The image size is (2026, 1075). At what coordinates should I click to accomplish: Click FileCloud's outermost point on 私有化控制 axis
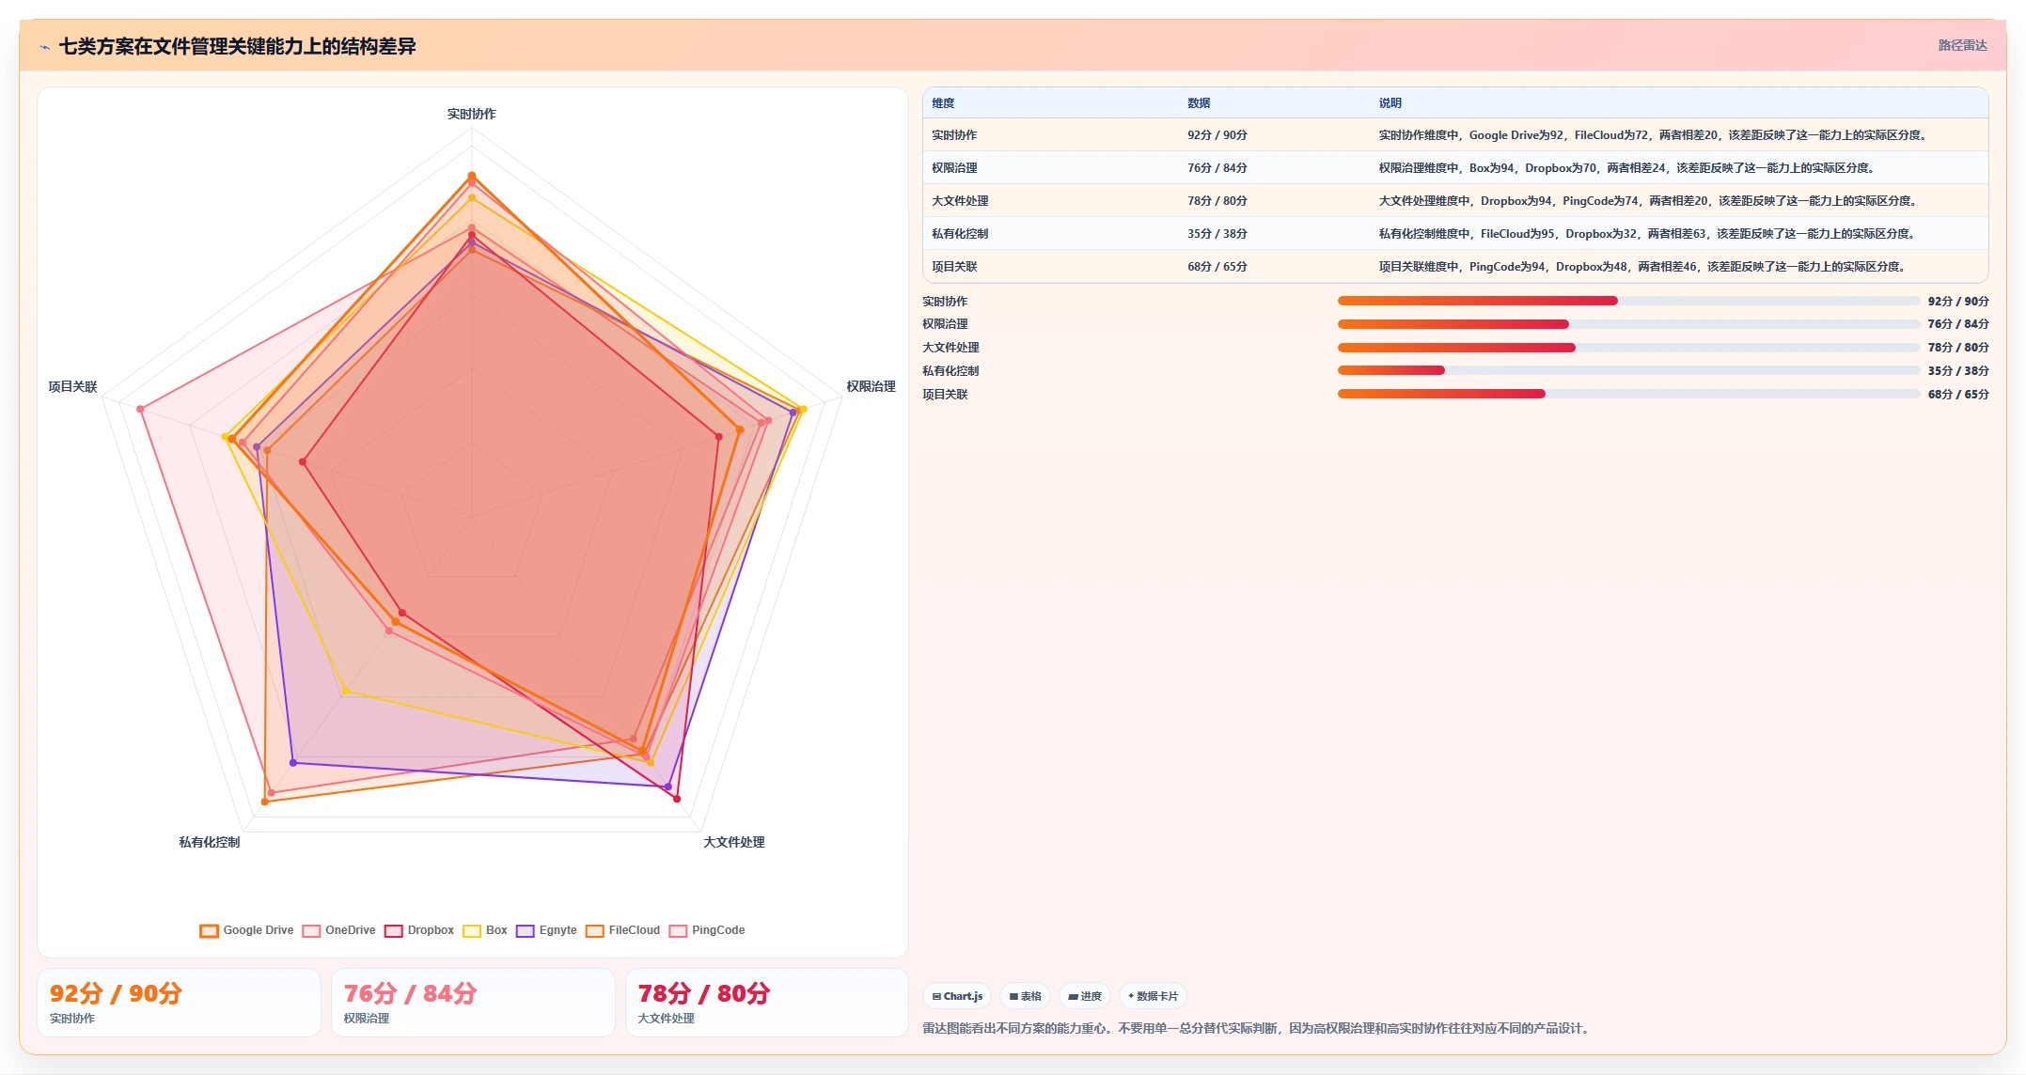click(x=265, y=802)
